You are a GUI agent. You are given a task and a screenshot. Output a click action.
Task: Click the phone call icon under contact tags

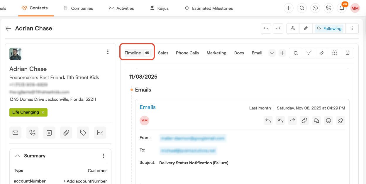[x=32, y=133]
